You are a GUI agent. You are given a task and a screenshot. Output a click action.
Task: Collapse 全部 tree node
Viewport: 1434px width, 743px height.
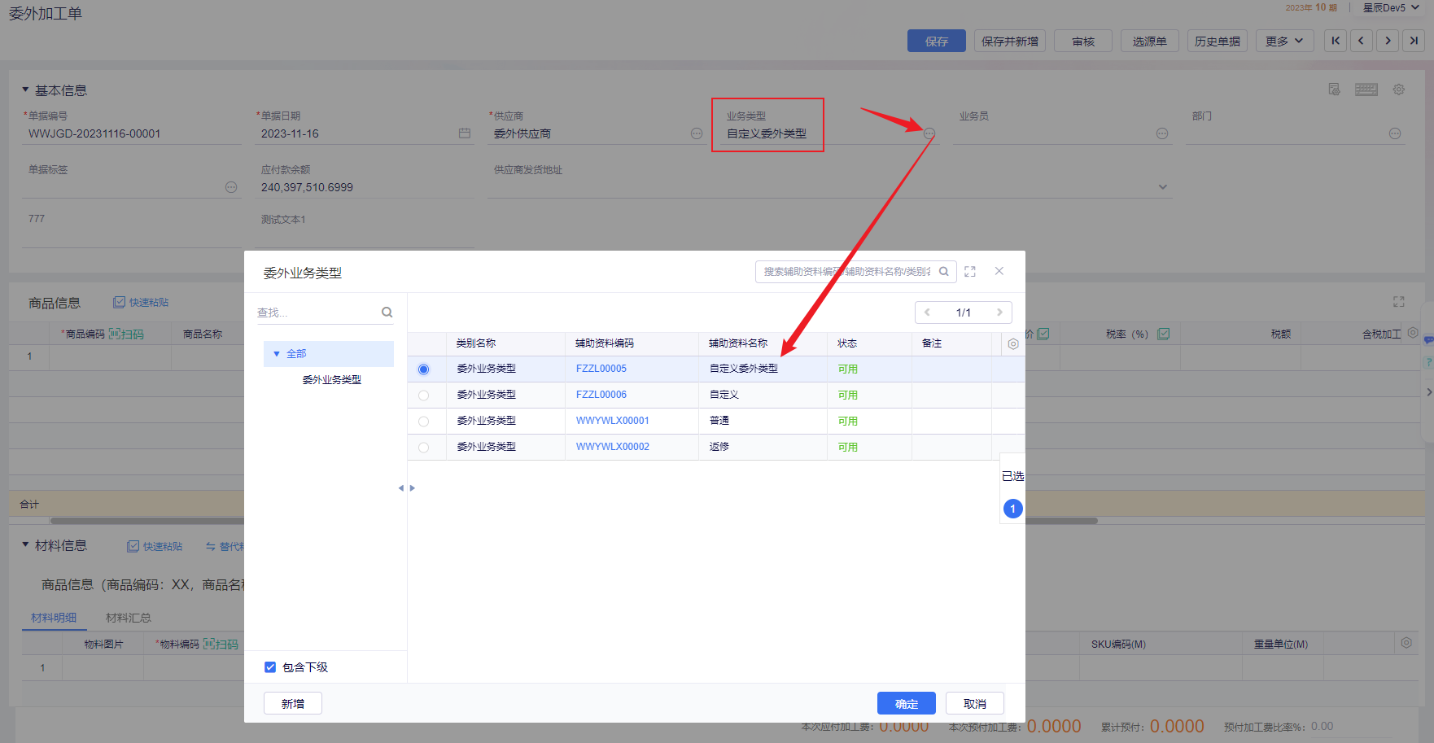(277, 354)
